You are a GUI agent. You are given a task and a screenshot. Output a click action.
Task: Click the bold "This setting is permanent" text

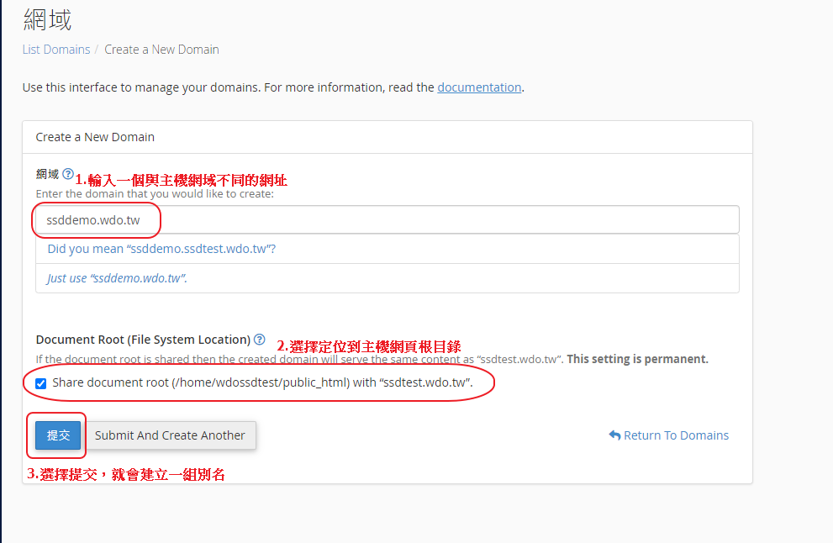637,359
